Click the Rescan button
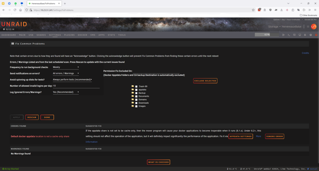 (x=32, y=117)
